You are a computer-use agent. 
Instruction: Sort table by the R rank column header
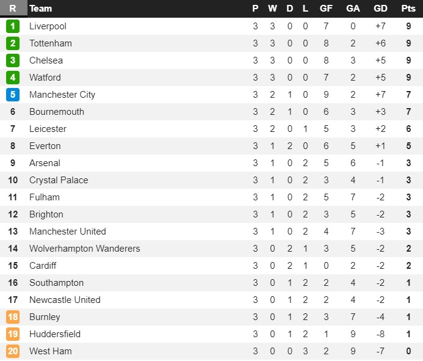(13, 9)
